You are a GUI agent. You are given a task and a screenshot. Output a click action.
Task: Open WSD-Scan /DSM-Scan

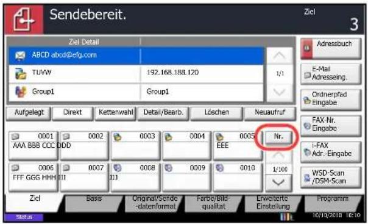(x=331, y=177)
